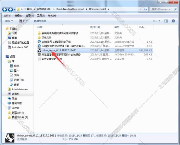Select BaiduNetdiskDownload breadcrumb segment
180x145 pixels.
[70, 9]
